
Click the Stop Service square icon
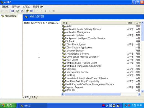tap(45, 11)
